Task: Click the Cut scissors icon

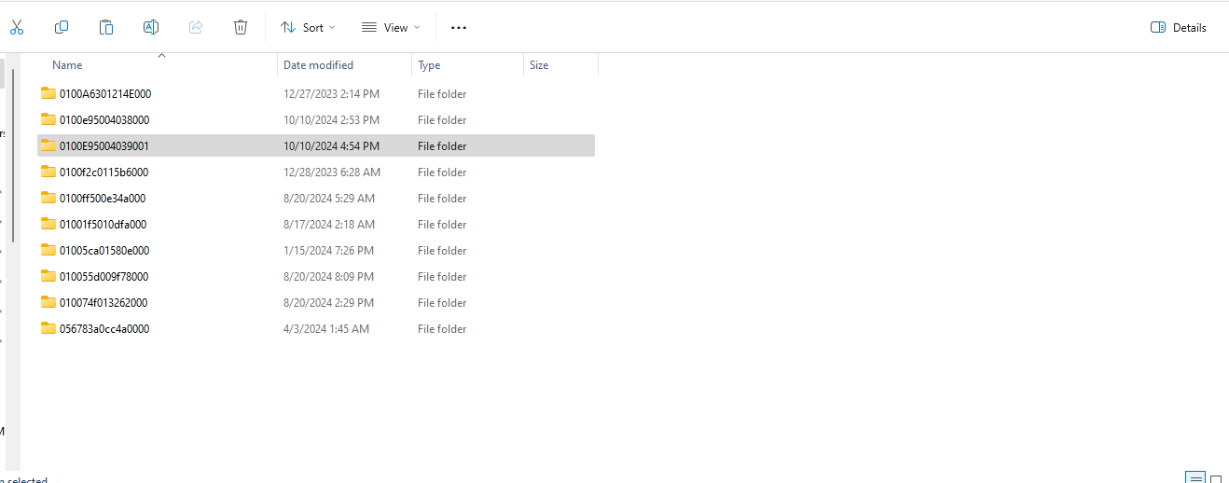Action: click(x=16, y=27)
